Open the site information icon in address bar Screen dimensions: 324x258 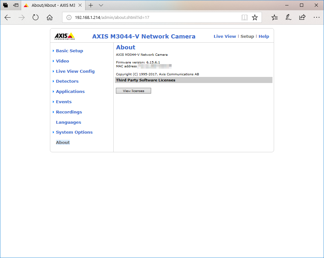coord(69,18)
